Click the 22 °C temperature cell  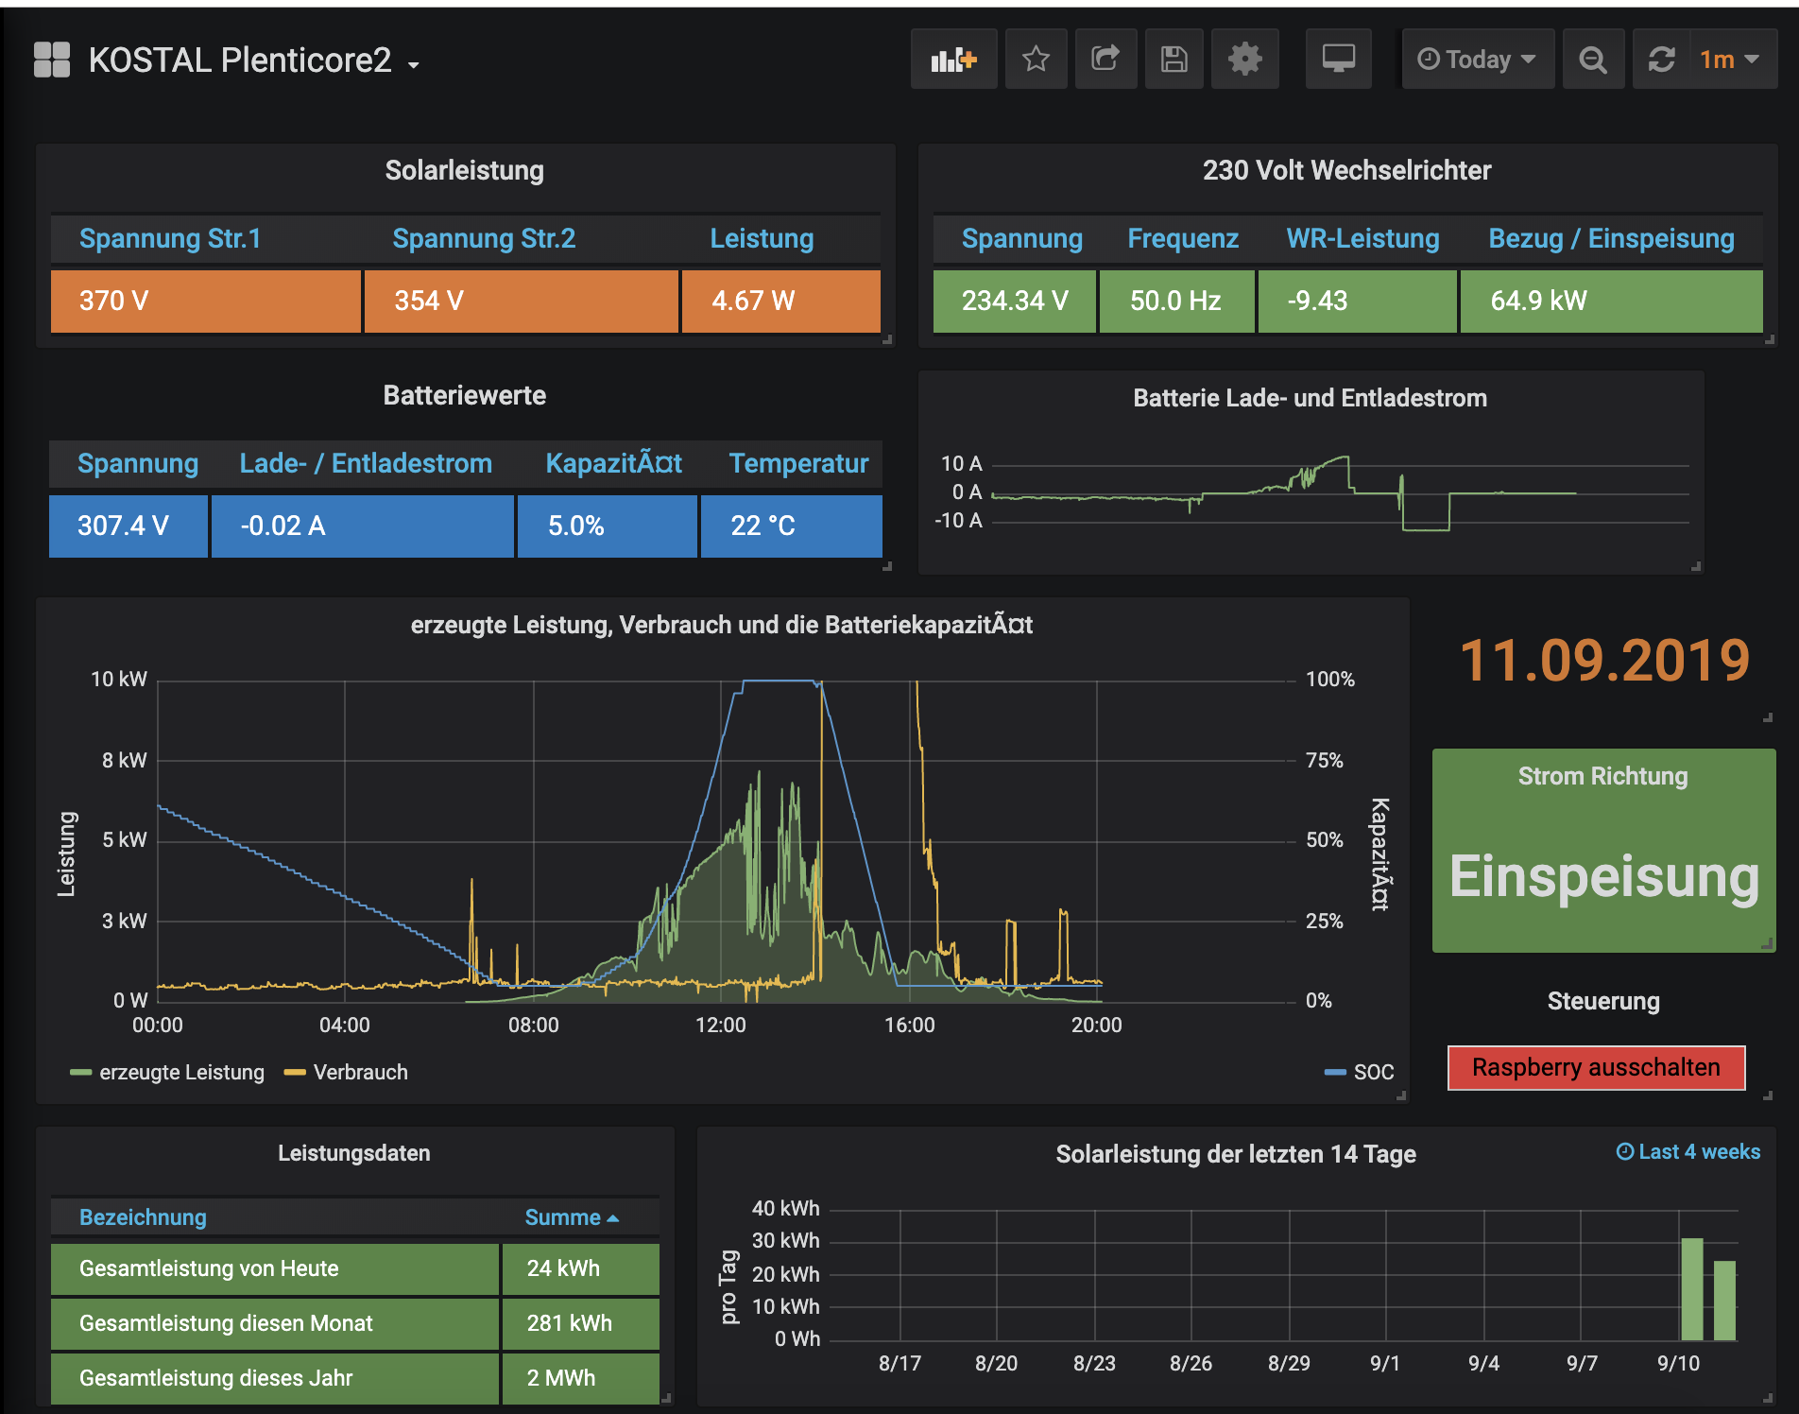point(791,526)
